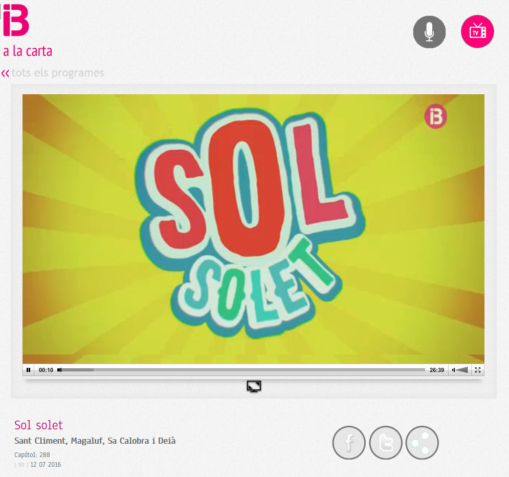Adjust the volume level bars

pos(462,370)
